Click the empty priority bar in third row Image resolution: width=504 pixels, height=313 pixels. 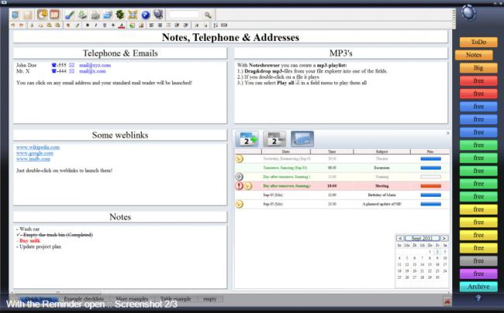click(x=430, y=177)
